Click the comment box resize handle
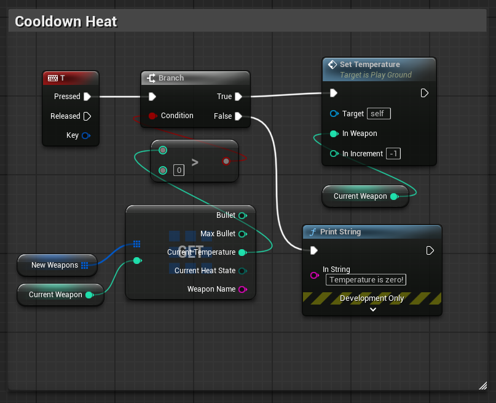Screen dimensions: 496x403 point(482,386)
